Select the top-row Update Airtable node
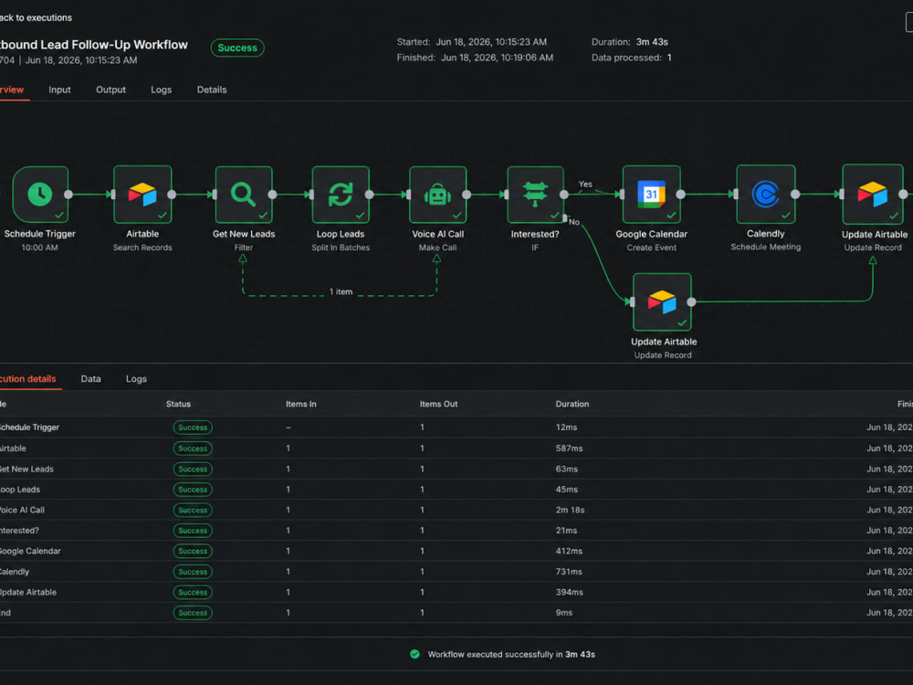The width and height of the screenshot is (913, 685). point(873,194)
